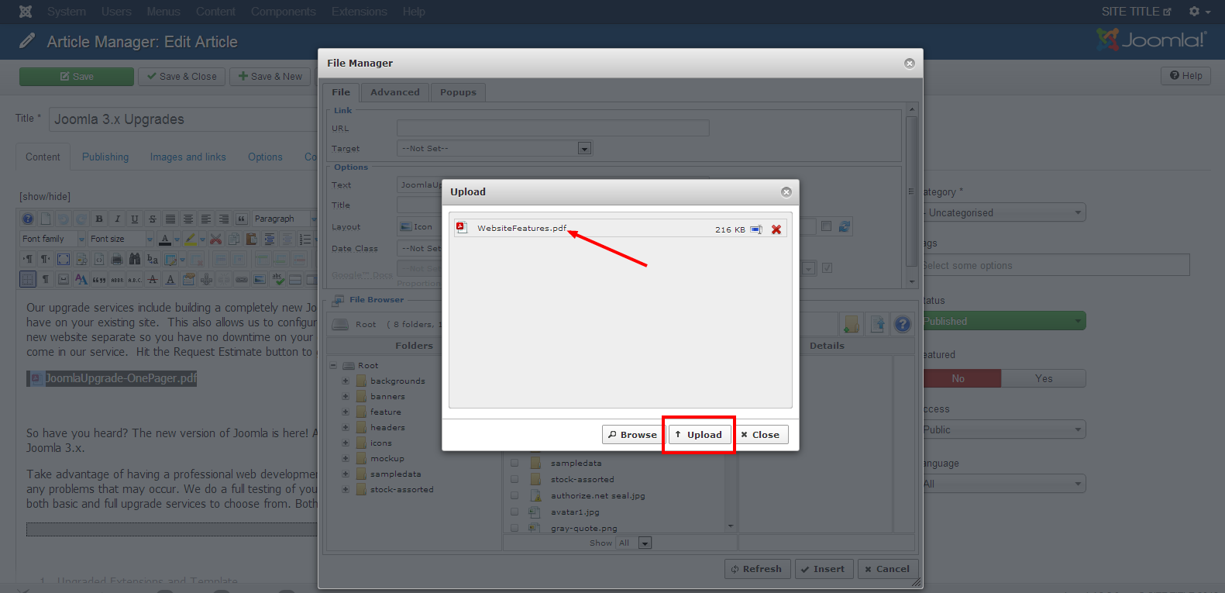The width and height of the screenshot is (1225, 593).
Task: Tick the checkbox beside sampledata in file list
Action: tap(514, 463)
